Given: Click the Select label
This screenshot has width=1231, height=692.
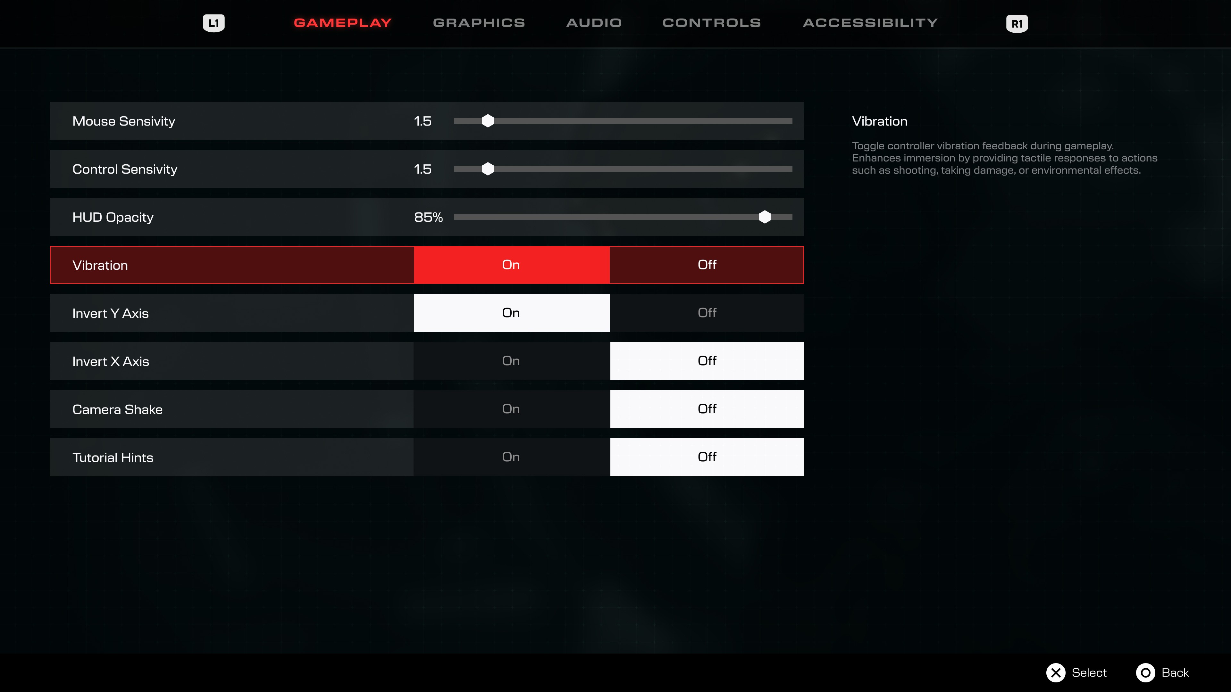Looking at the screenshot, I should [1089, 672].
